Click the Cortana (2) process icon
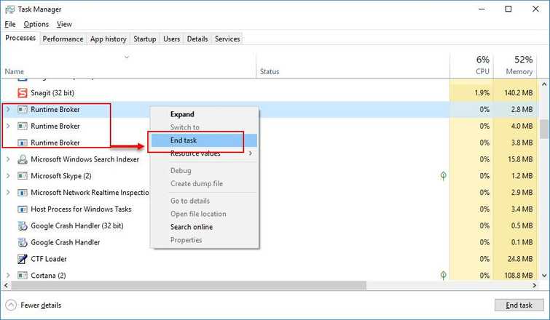Image resolution: width=550 pixels, height=320 pixels. coord(22,276)
